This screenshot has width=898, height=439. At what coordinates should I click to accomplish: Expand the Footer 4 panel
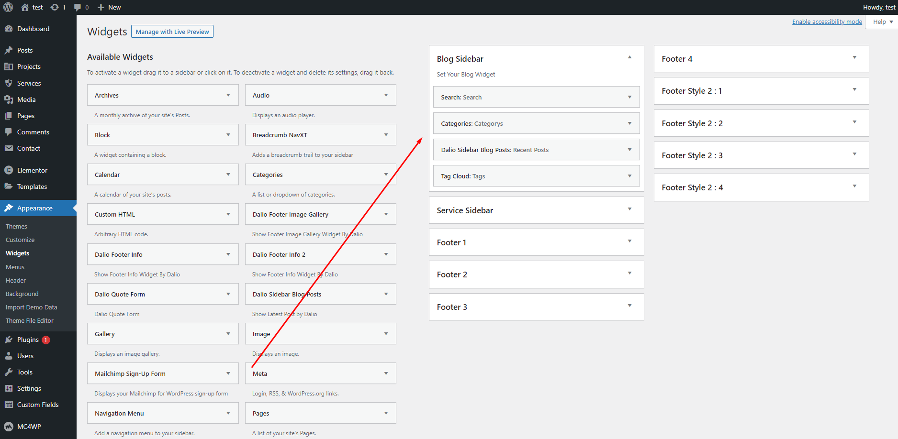(855, 57)
